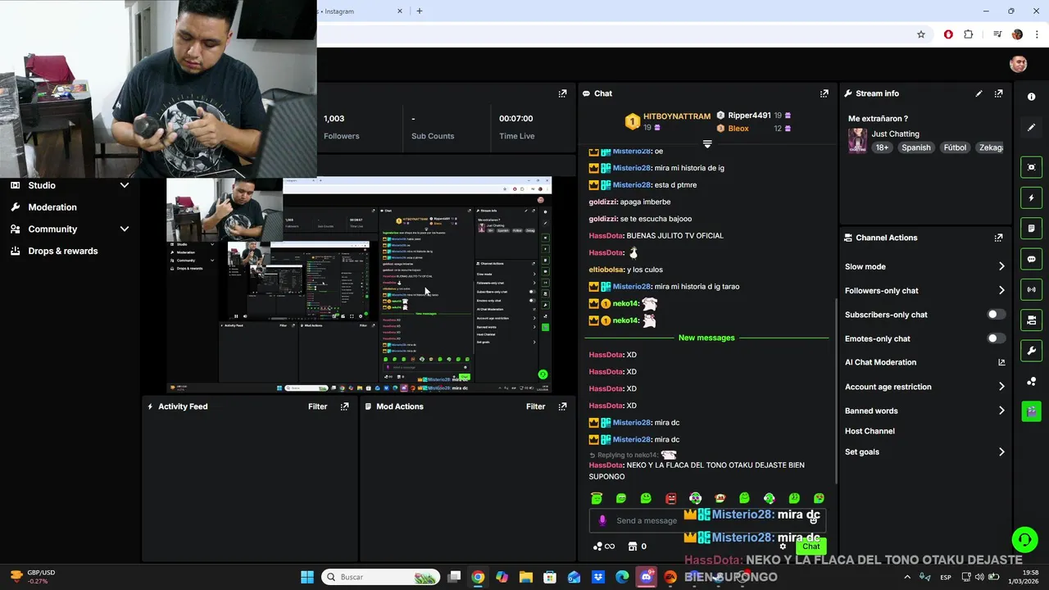This screenshot has height=590, width=1049.
Task: Insert the red angry emote
Action: (670, 498)
